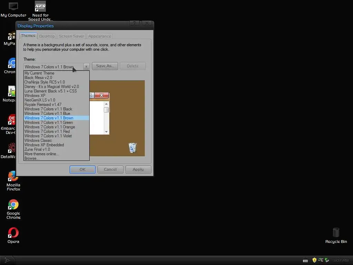Click the network connection tray icon
The width and height of the screenshot is (353, 265).
point(321,260)
